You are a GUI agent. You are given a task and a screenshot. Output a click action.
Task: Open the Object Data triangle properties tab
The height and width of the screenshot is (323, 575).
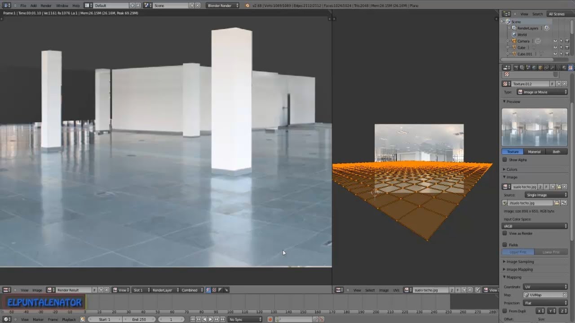558,68
